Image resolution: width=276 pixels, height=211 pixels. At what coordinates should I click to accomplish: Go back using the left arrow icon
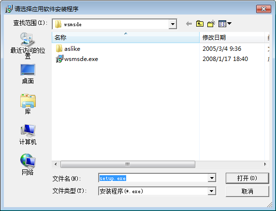click(189, 24)
